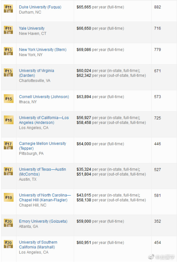Open the Duke University (Fuqua) link
The image size is (177, 262).
point(40,7)
